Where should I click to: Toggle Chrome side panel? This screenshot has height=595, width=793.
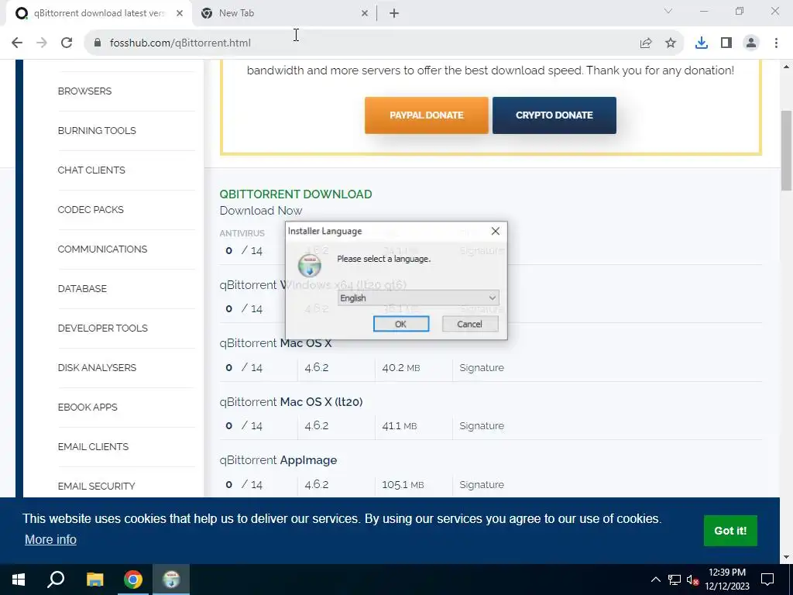726,43
